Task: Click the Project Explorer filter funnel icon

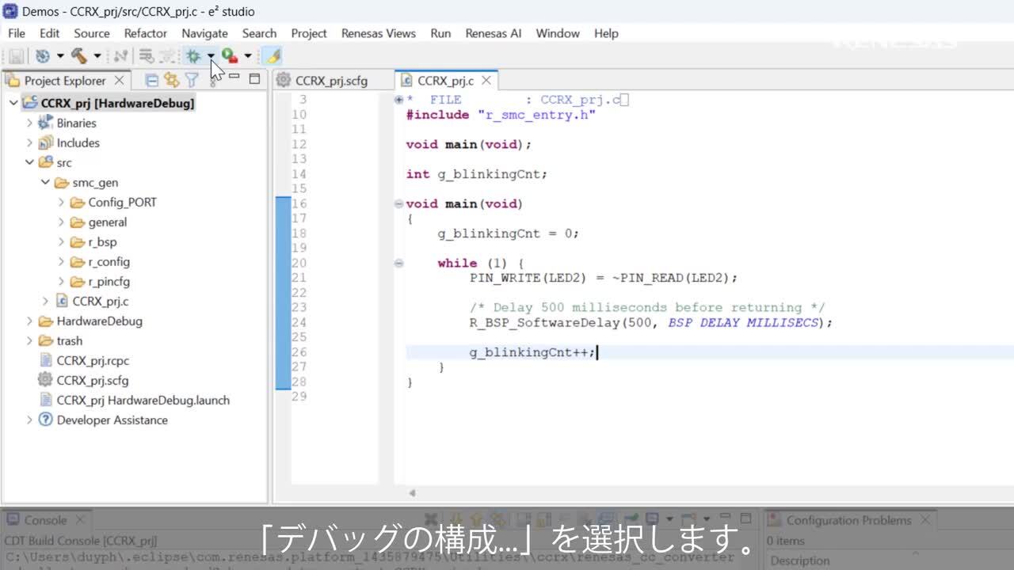Action: 191,80
